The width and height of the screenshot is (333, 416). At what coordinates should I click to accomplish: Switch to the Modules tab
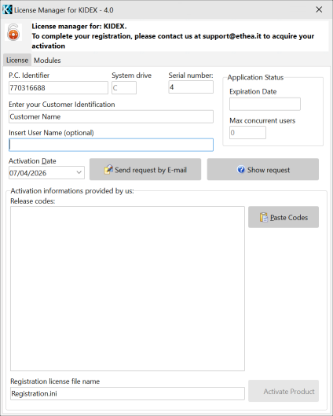point(47,61)
